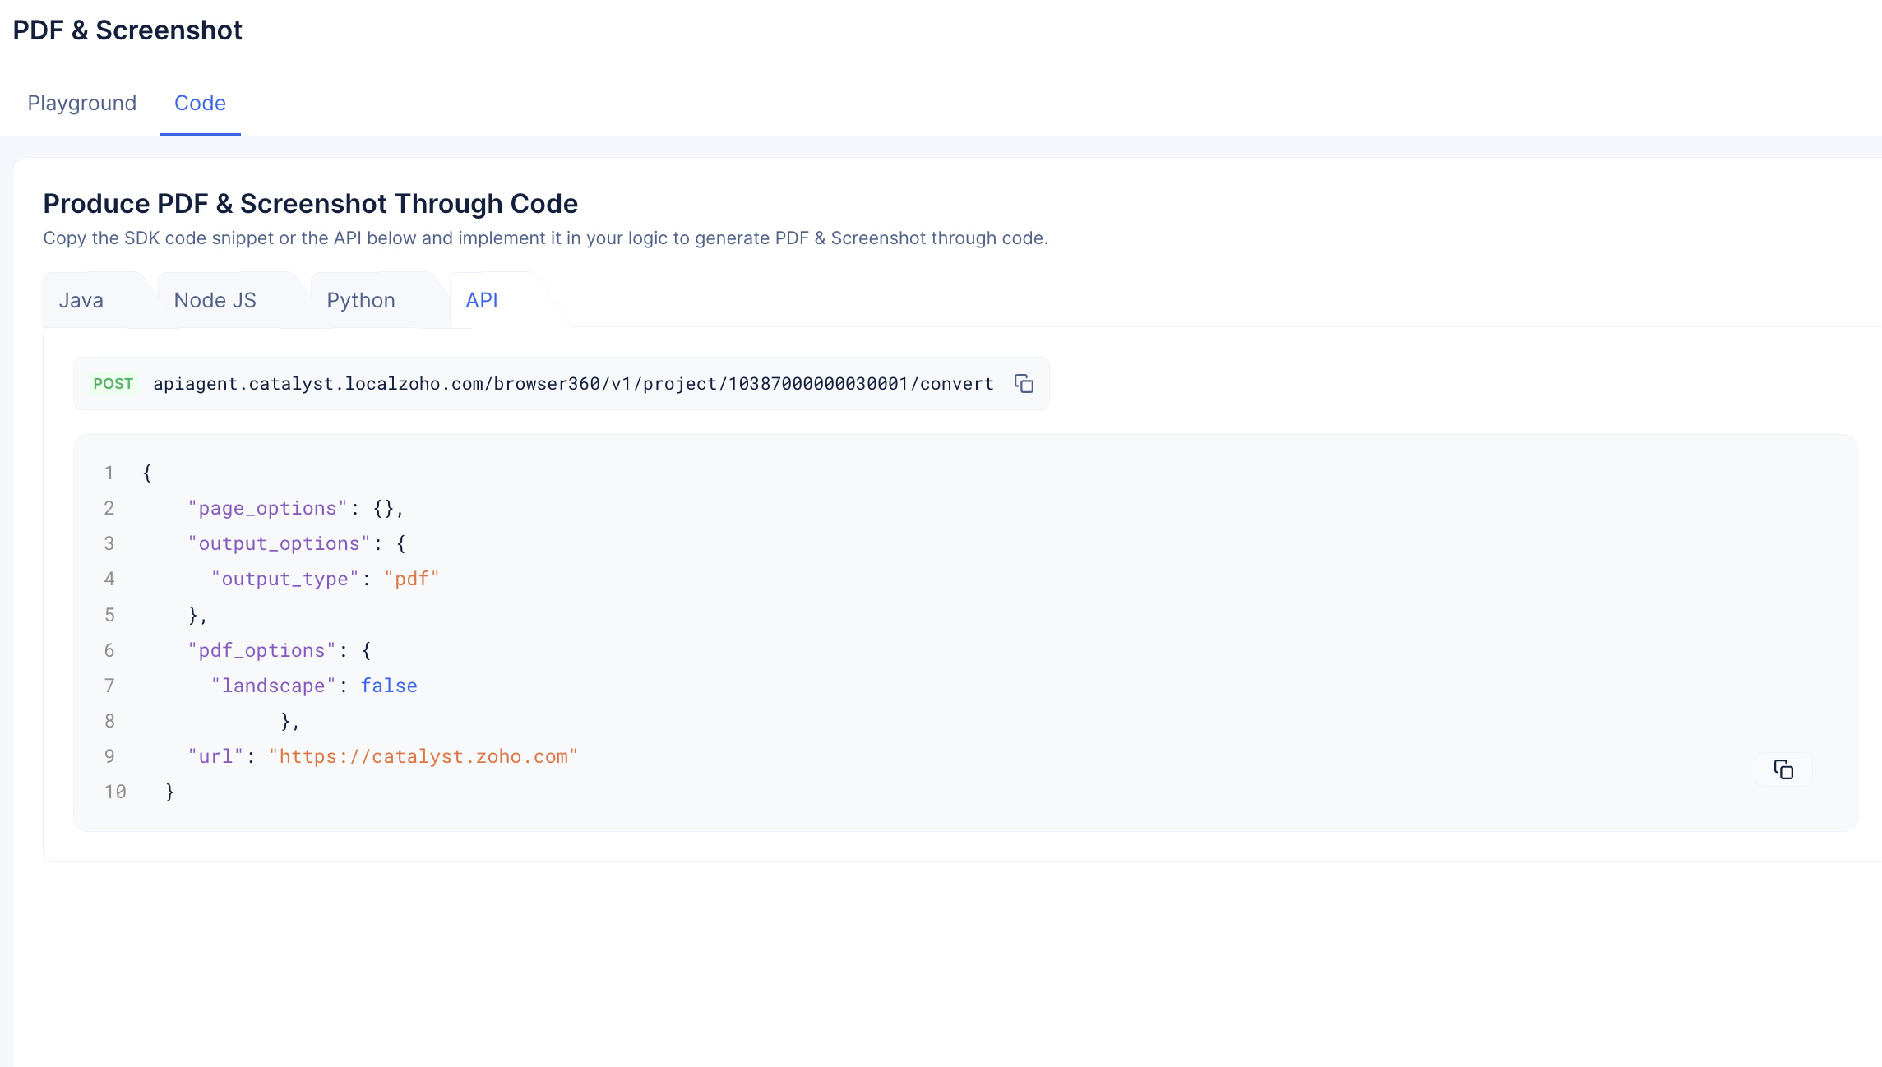Show the Node JS snippet tab

[x=215, y=300]
